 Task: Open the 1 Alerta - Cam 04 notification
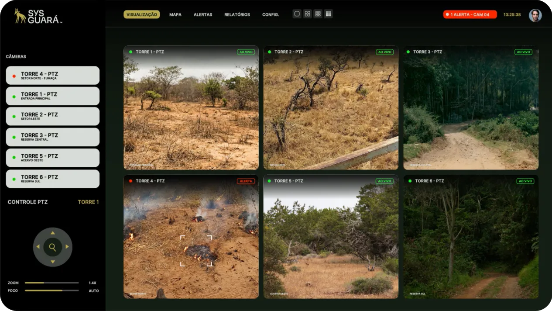(x=470, y=14)
